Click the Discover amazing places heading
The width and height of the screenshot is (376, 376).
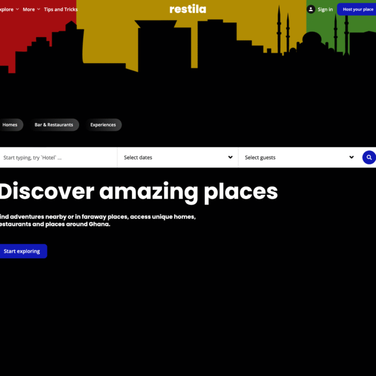(139, 192)
